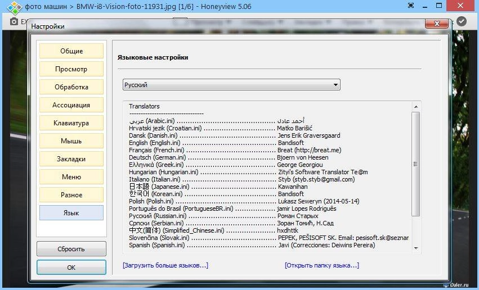Click the fullscreen icon in the title bar
Screen dimensions: 479x290
coord(411,6)
